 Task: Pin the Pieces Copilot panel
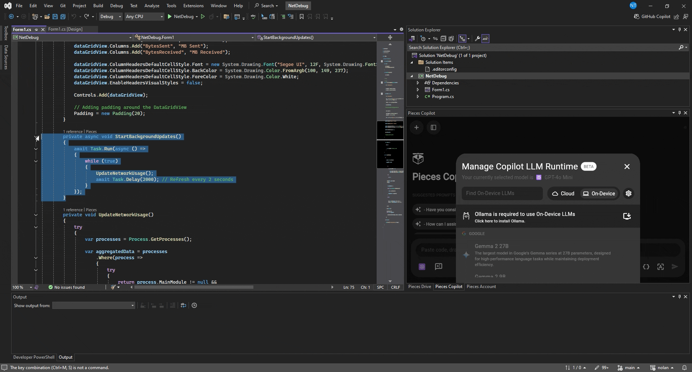(x=679, y=113)
